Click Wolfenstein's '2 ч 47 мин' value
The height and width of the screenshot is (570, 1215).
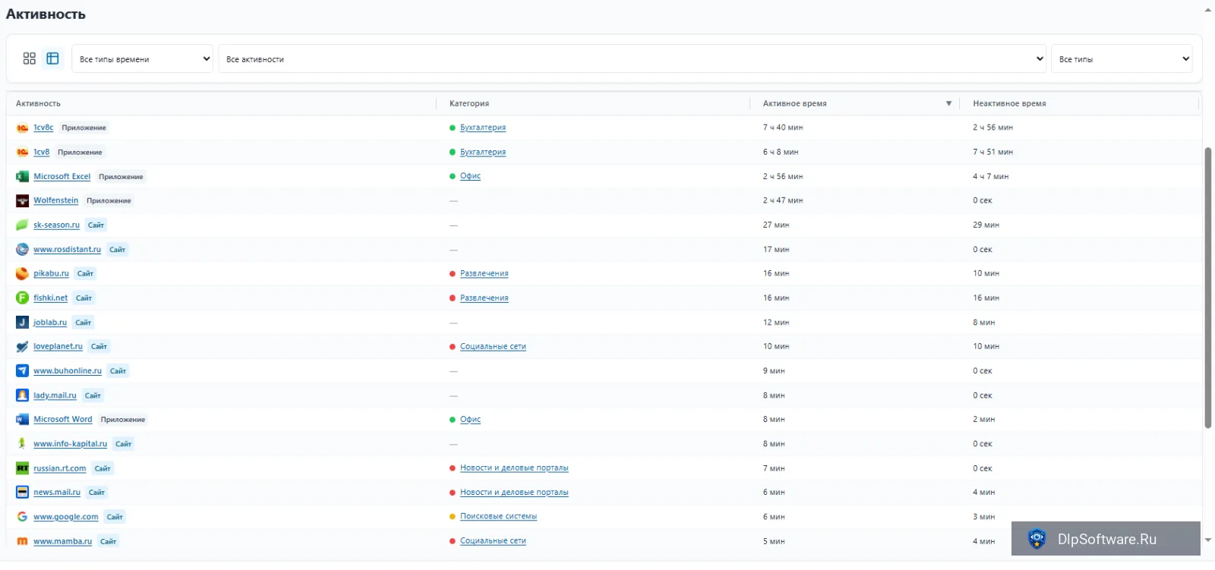tap(783, 200)
